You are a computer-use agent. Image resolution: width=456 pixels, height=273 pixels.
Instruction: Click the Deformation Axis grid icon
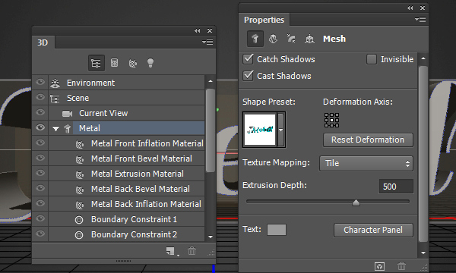tap(331, 120)
